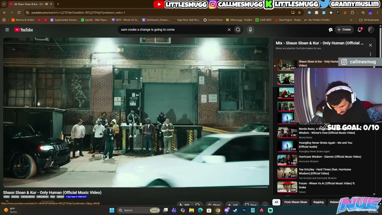The width and height of the screenshot is (382, 215).
Task: Open the bookmarks bar apps grid
Action: coord(4,20)
